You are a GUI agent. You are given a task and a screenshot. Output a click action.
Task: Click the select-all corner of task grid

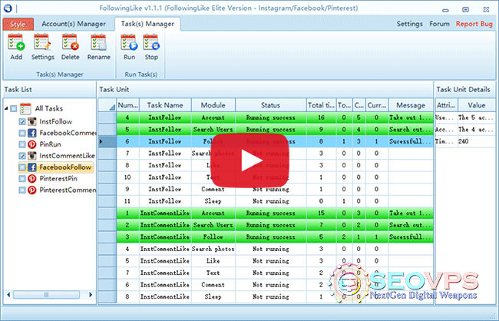coord(107,105)
